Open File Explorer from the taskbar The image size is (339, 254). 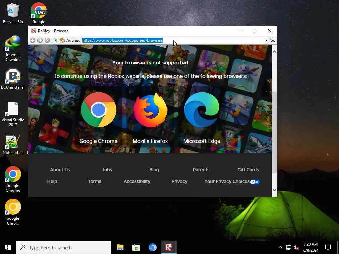point(120,247)
